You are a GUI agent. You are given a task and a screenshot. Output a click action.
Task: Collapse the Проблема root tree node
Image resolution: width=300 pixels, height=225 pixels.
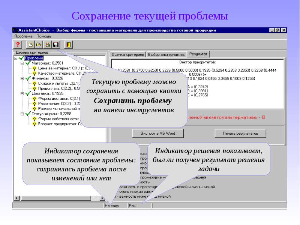[16, 58]
